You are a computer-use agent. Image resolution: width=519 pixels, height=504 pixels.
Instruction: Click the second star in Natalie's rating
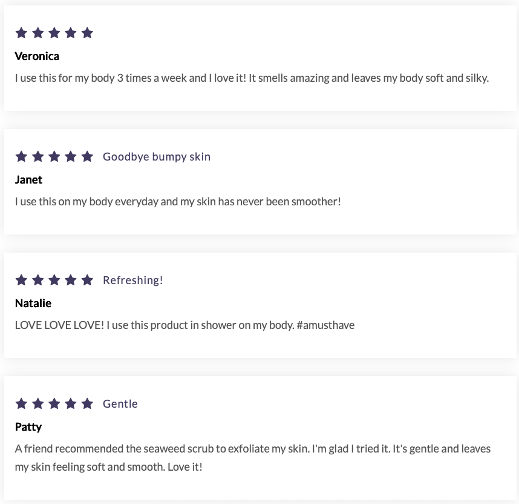point(38,280)
